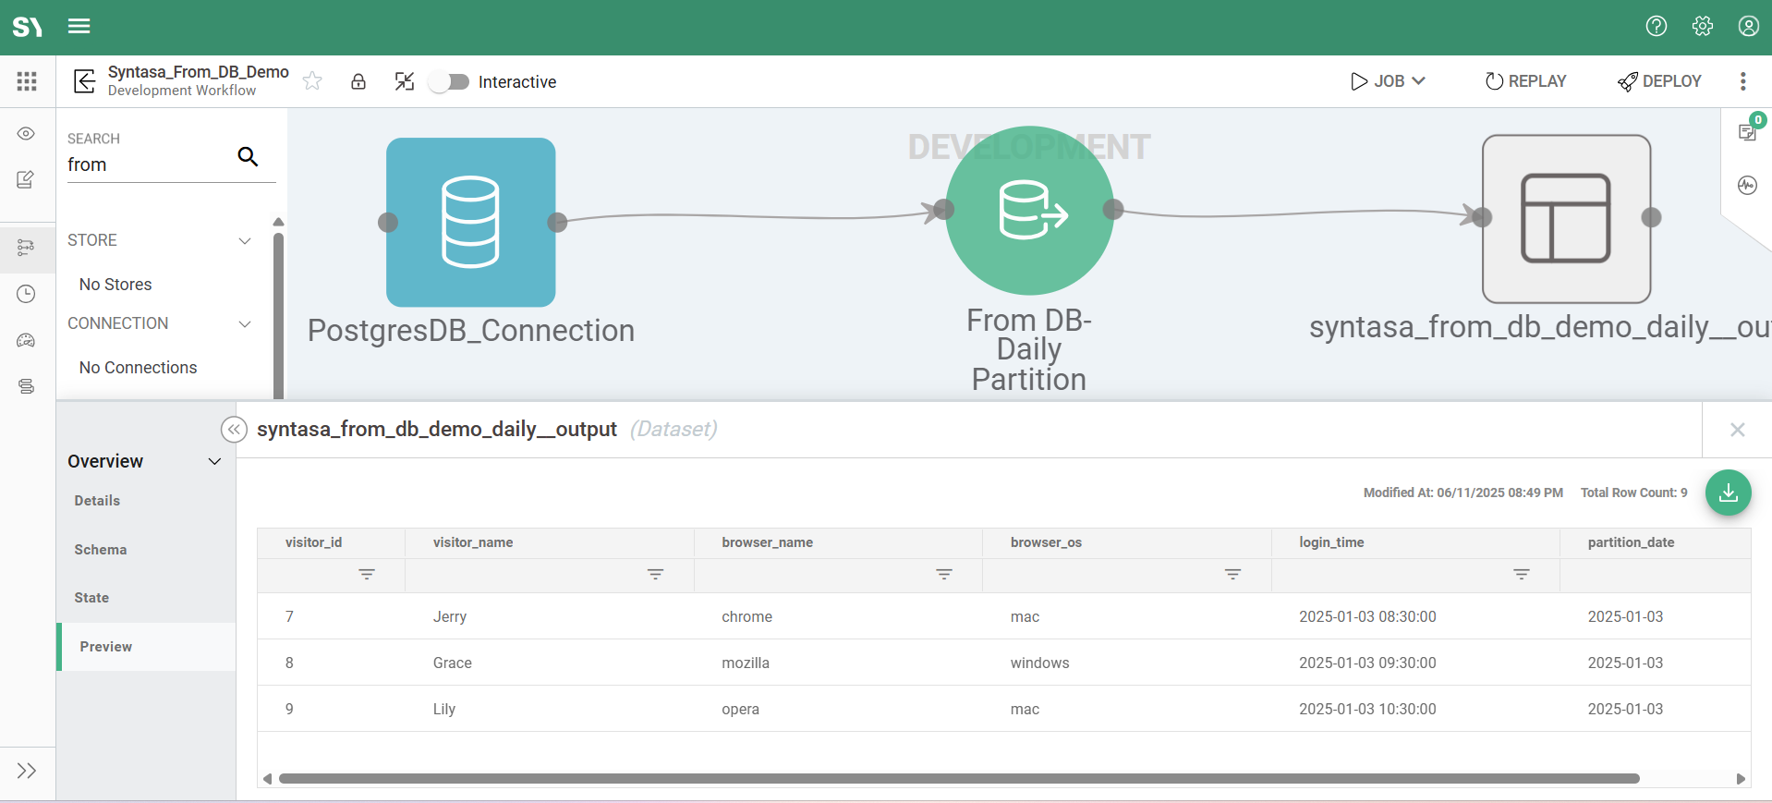Click the search magnifier icon
Screen dimensions: 1772x803
(x=248, y=156)
